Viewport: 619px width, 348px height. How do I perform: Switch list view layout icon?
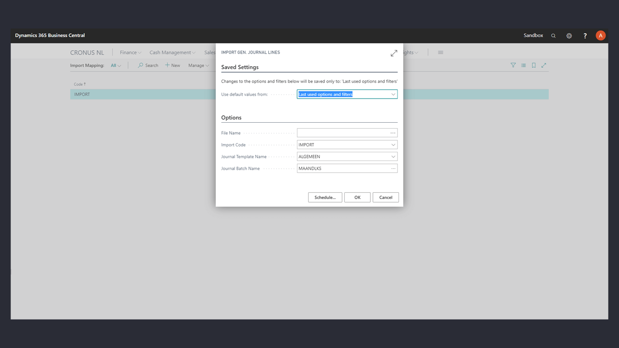coord(523,65)
